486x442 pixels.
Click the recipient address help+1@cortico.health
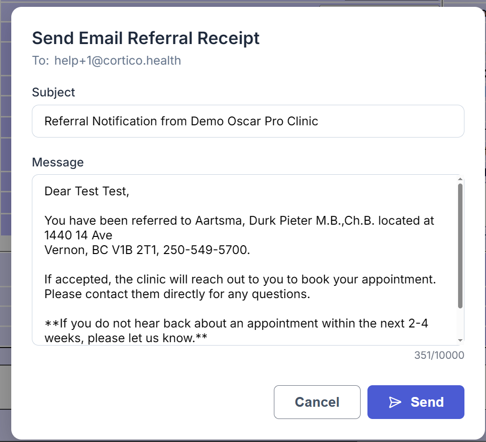(118, 61)
